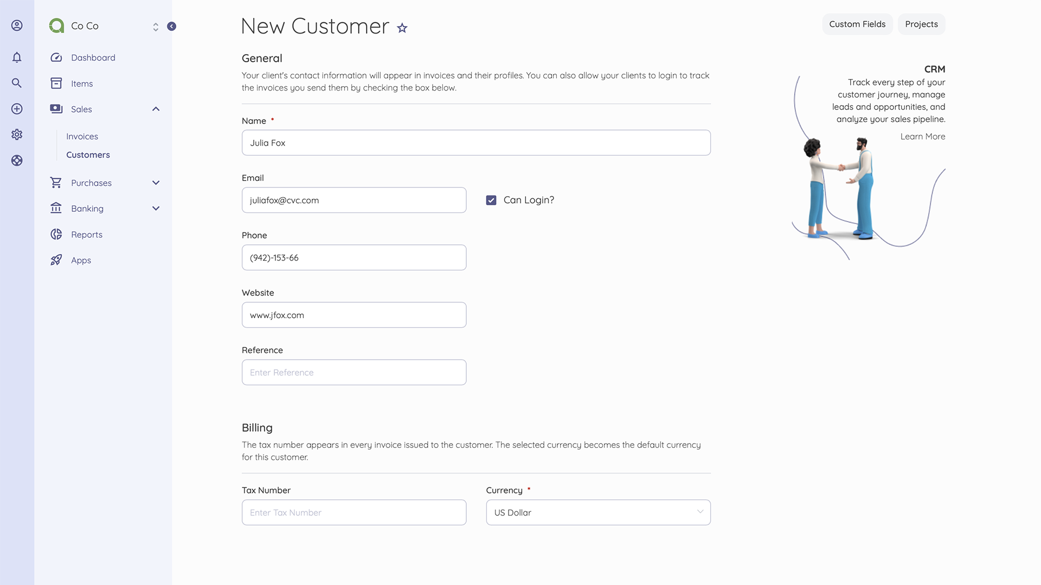
Task: Collapse sidebar with arrow circle icon
Action: pos(171,27)
